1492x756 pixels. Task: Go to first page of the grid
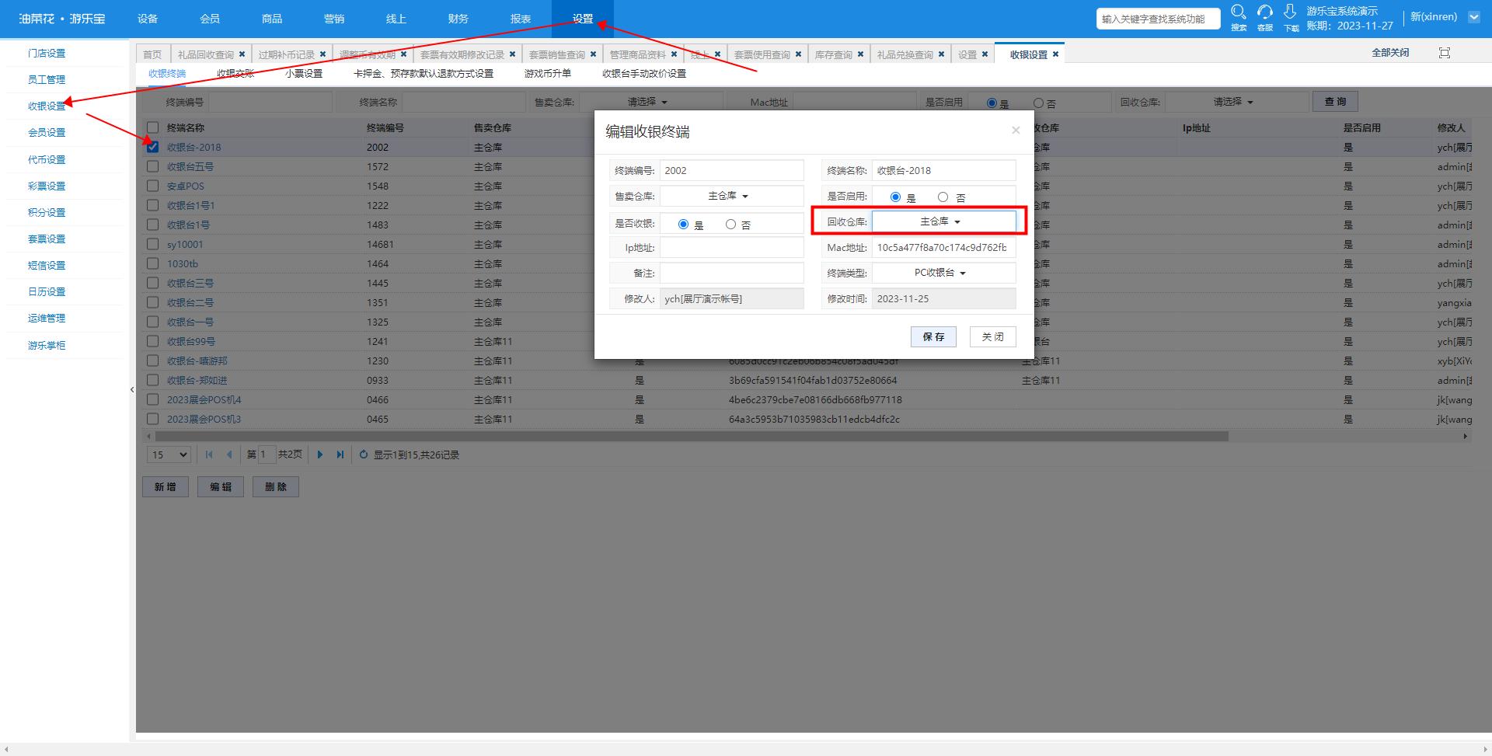[x=208, y=455]
